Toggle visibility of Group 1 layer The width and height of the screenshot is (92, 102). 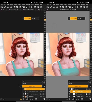click(69, 89)
